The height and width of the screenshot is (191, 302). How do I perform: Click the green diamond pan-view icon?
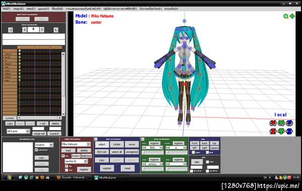click(x=292, y=17)
